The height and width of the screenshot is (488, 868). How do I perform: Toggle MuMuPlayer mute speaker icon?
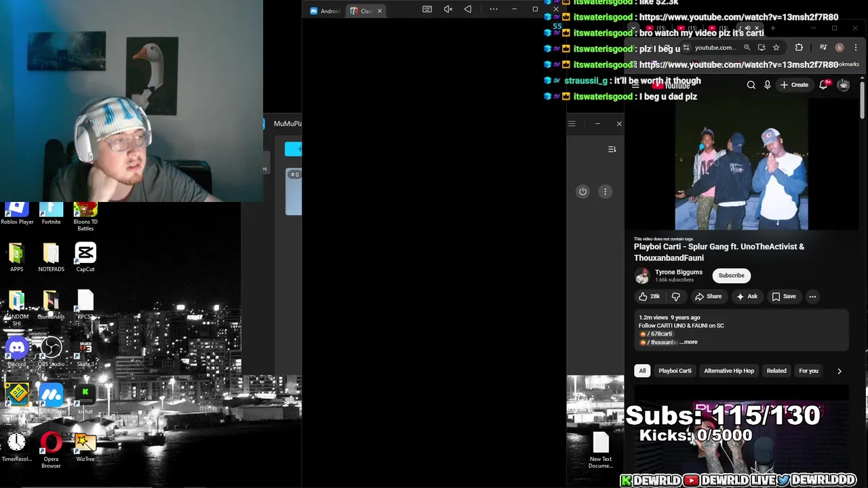click(448, 9)
